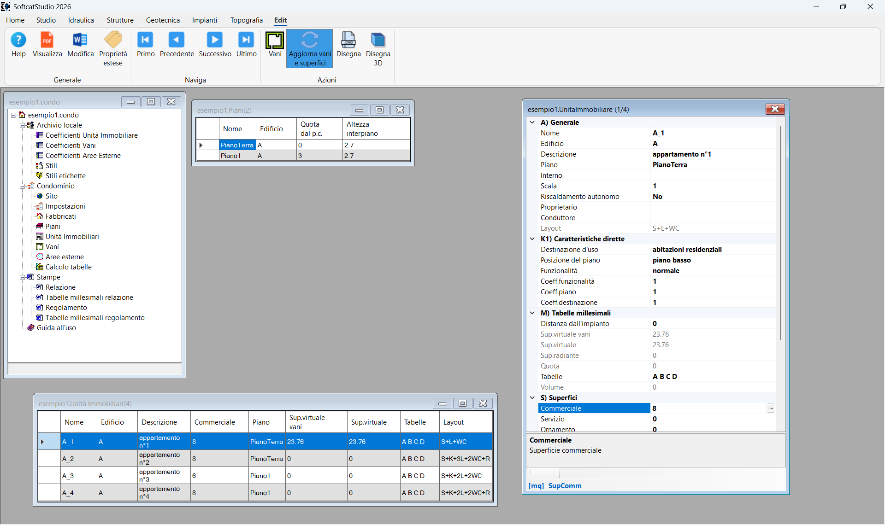The image size is (885, 525).
Task: Open Aree esterne tree item
Action: coord(65,257)
